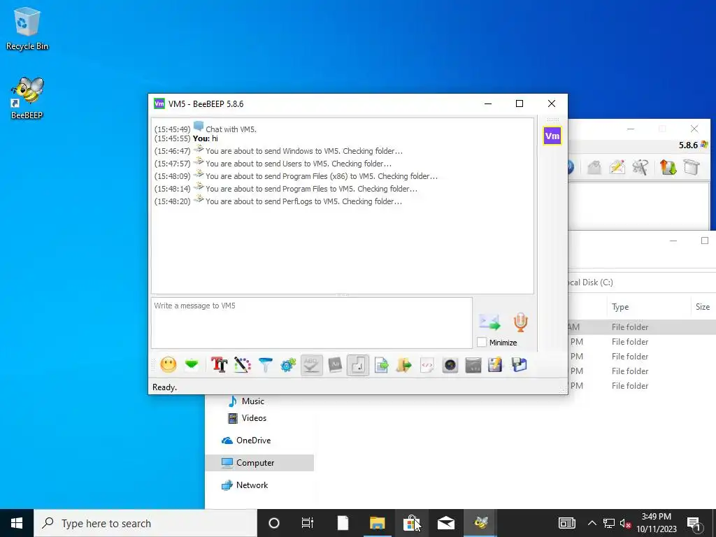This screenshot has height=537, width=716.
Task: Select Videos in File Explorer sidebar
Action: pos(254,418)
